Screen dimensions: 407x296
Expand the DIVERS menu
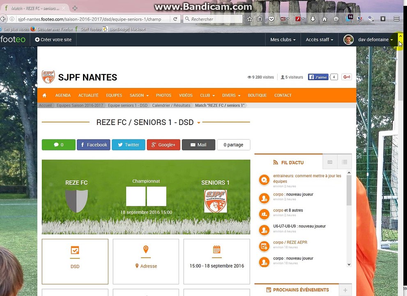[231, 95]
